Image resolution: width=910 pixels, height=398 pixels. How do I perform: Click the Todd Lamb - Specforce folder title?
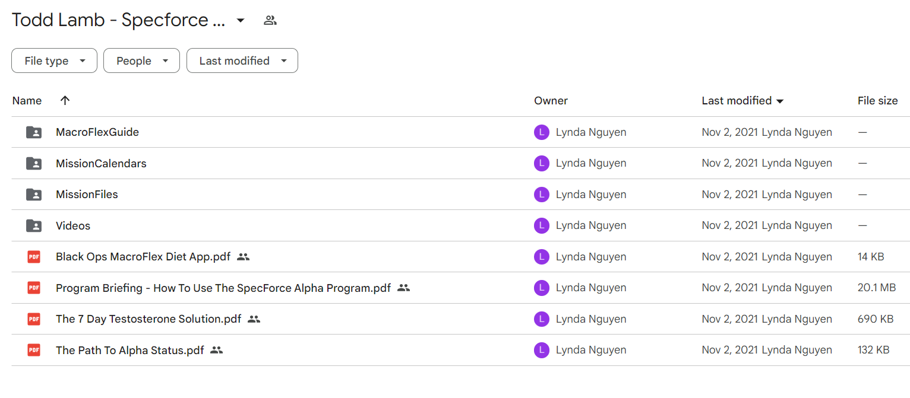tap(119, 20)
